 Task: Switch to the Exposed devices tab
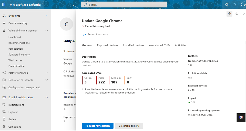(x=108, y=46)
